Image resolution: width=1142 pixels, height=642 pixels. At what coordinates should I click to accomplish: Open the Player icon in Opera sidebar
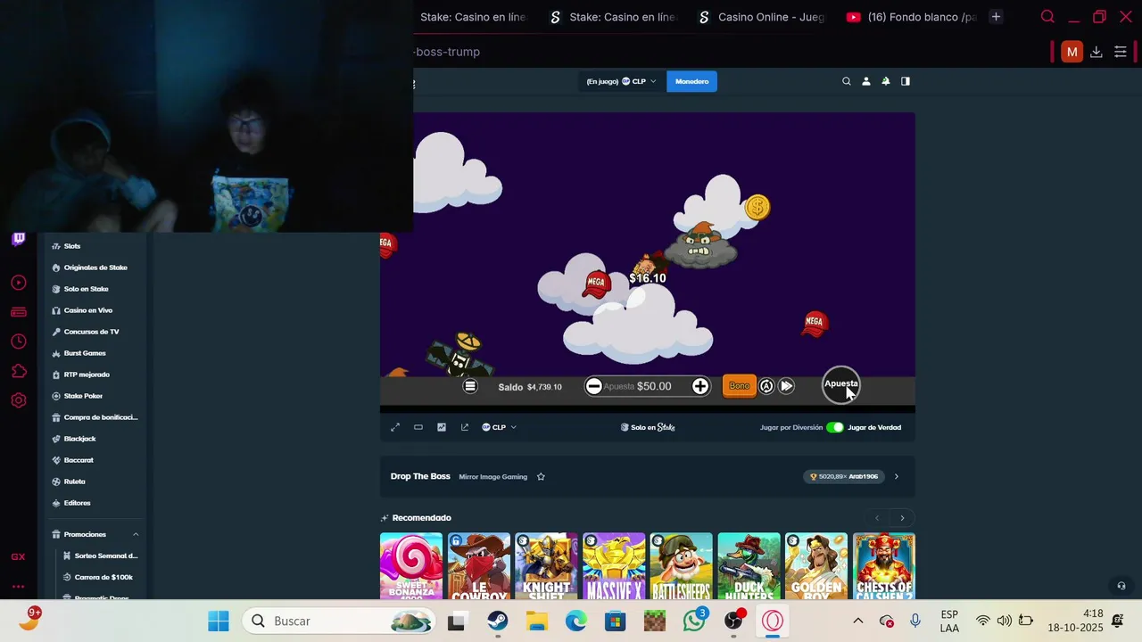[x=19, y=283]
